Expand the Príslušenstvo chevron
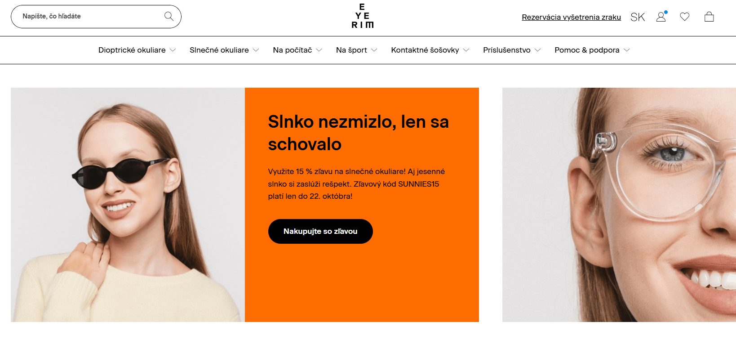The image size is (736, 340). [537, 50]
